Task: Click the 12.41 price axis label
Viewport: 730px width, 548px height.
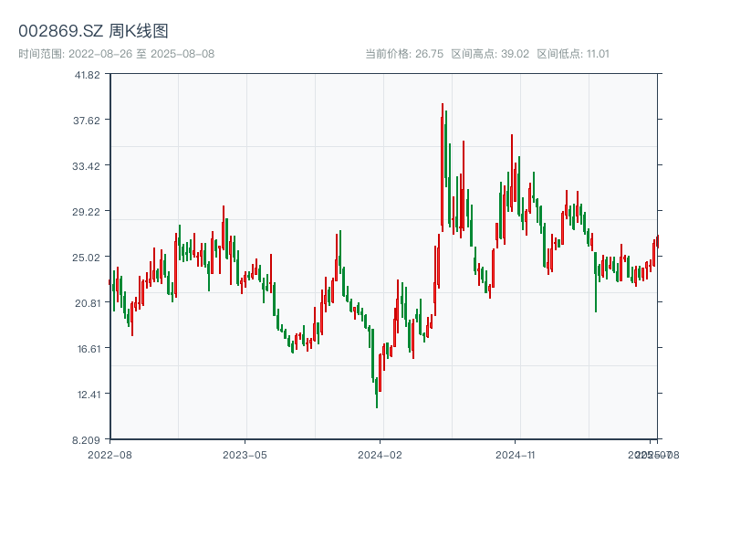Action: click(x=88, y=395)
